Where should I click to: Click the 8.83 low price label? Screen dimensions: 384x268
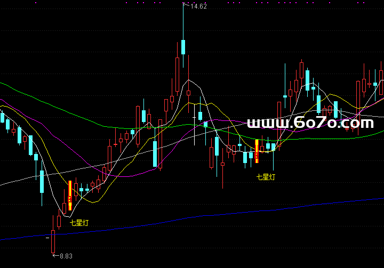66,256
